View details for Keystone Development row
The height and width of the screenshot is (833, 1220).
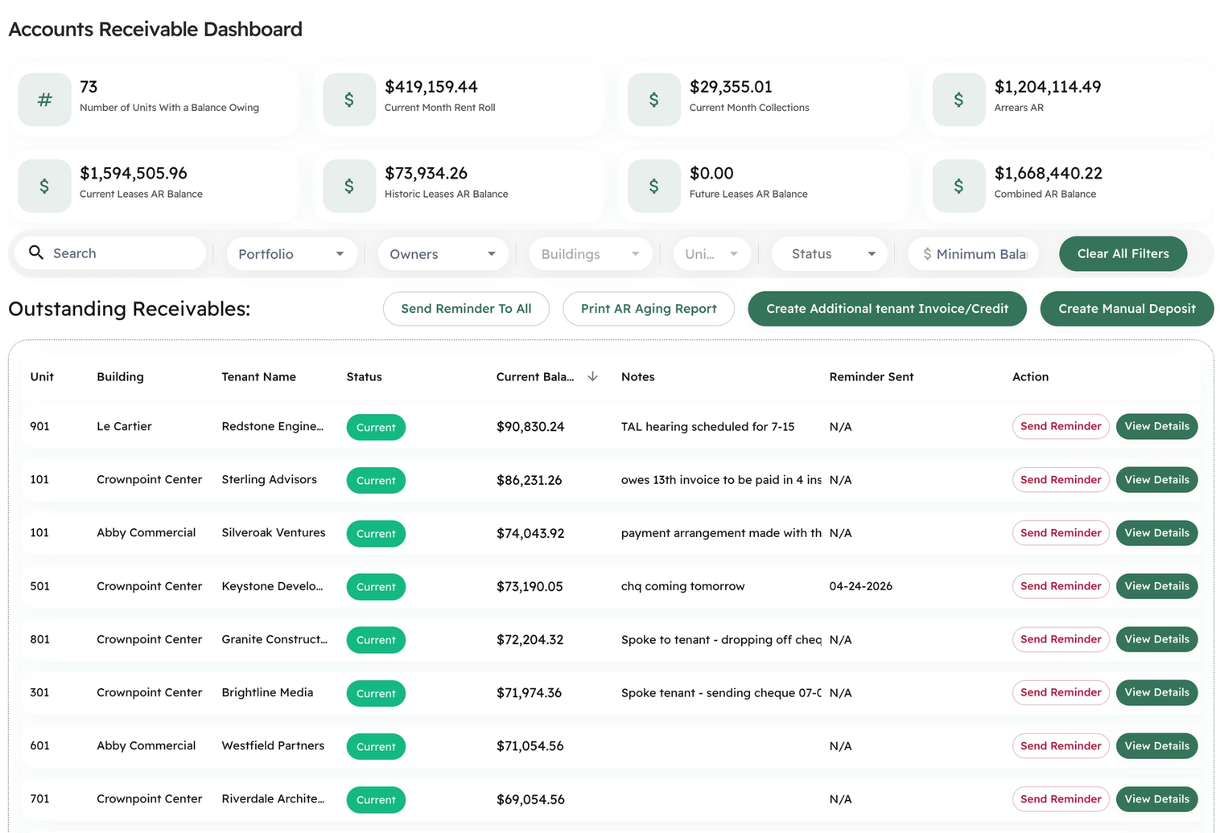(1156, 586)
